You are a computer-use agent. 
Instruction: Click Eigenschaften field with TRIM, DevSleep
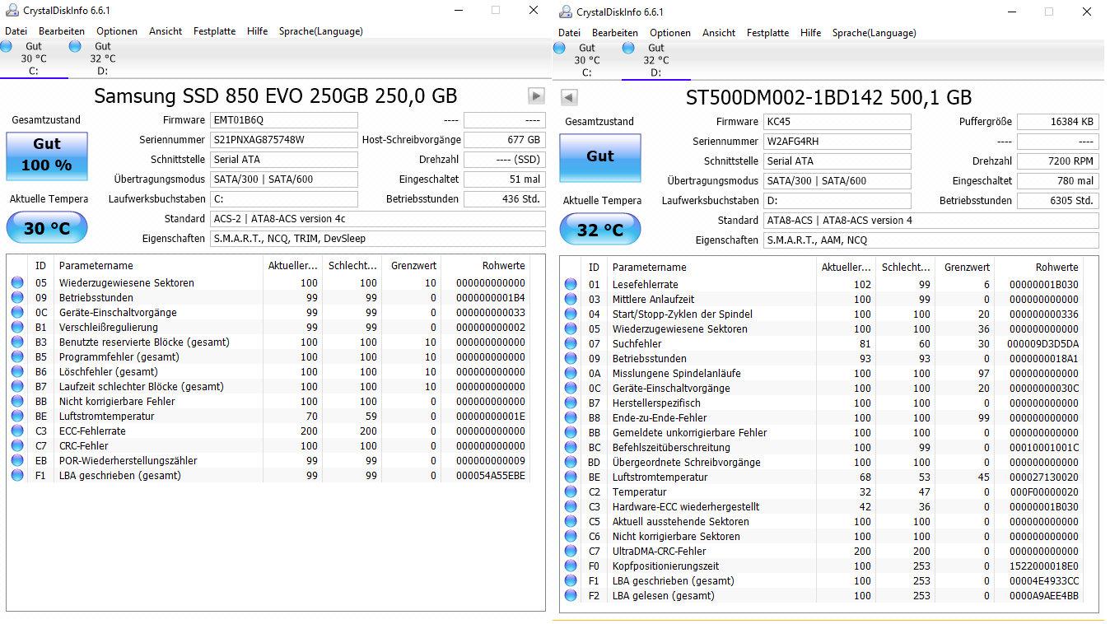pos(377,239)
